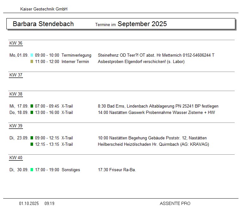Select green marker of 17.09. X-Trail entry
This screenshot has width=248, height=211.
[x=32, y=106]
